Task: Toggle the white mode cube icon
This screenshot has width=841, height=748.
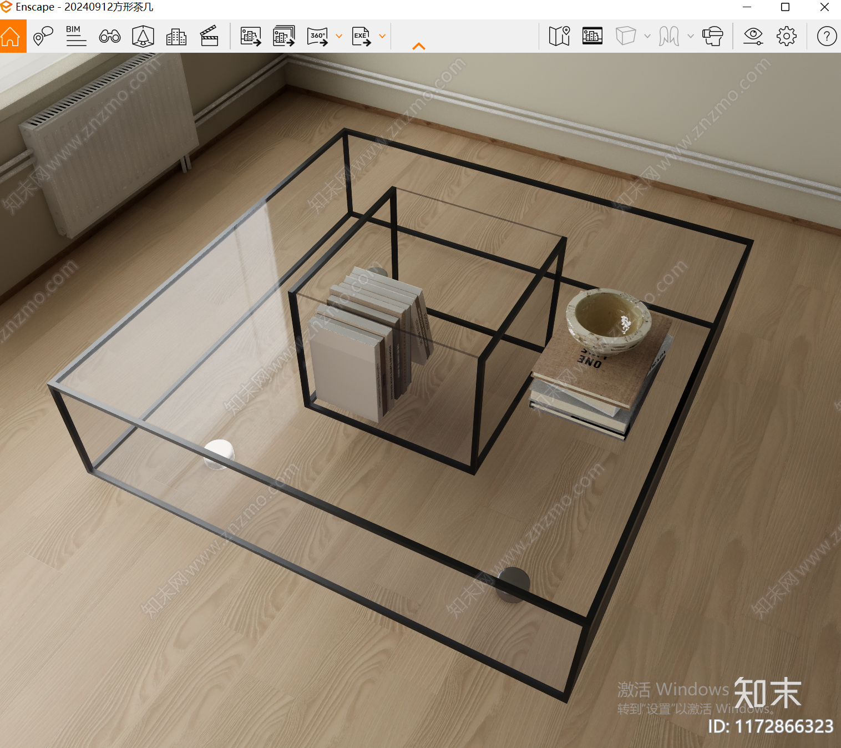Action: point(626,36)
